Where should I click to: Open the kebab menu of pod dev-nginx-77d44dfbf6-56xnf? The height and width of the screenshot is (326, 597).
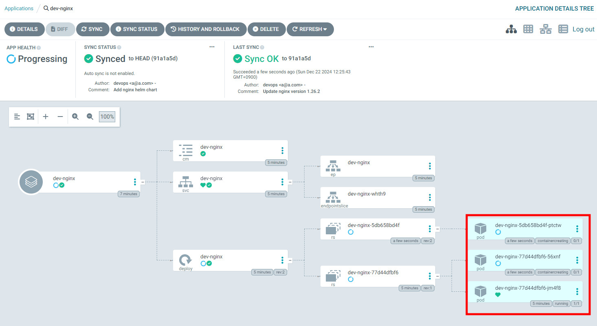577,260
